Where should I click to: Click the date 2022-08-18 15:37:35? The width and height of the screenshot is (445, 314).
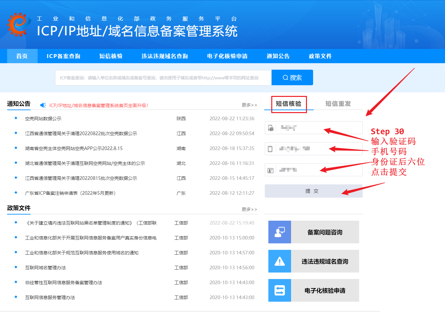click(x=232, y=148)
